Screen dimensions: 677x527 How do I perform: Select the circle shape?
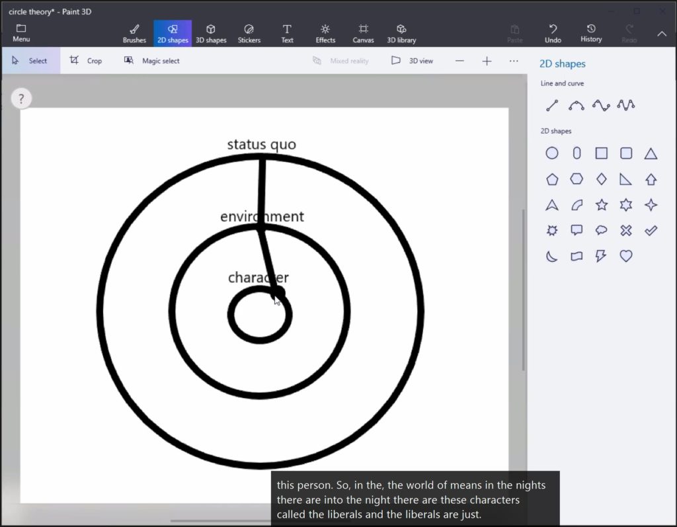tap(552, 153)
